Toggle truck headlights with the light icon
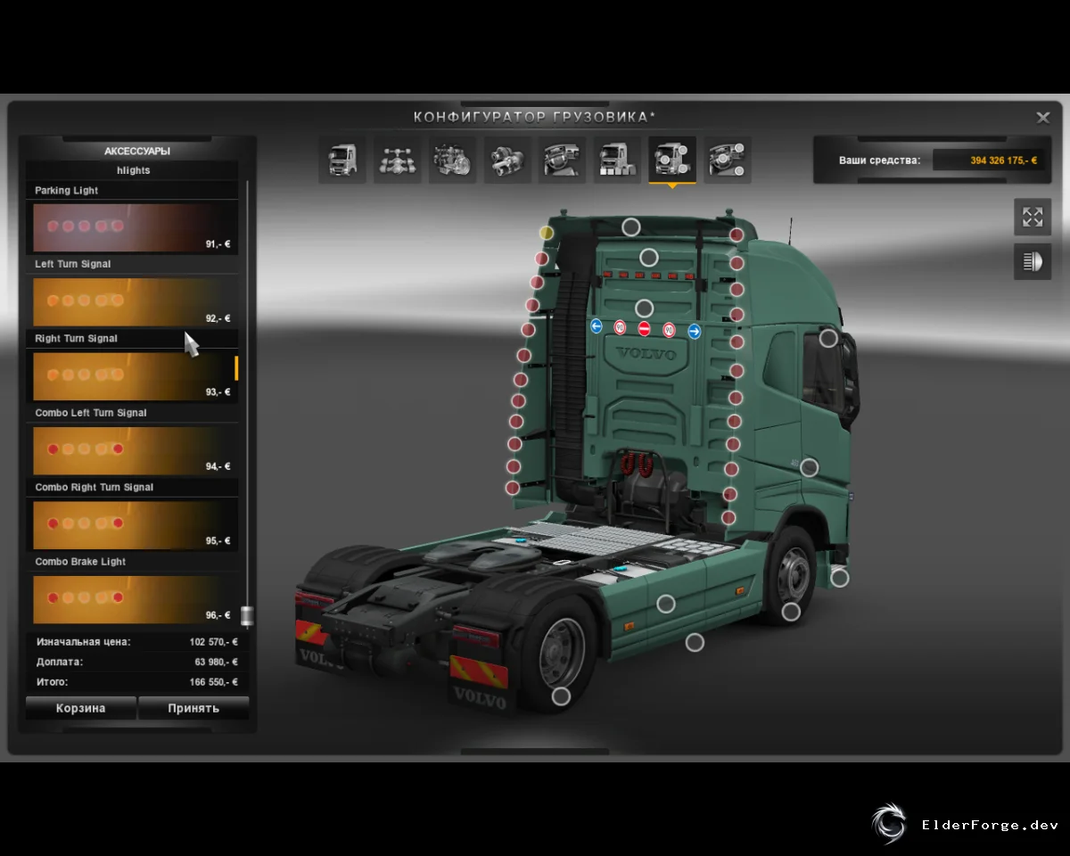1070x856 pixels. (x=1033, y=261)
